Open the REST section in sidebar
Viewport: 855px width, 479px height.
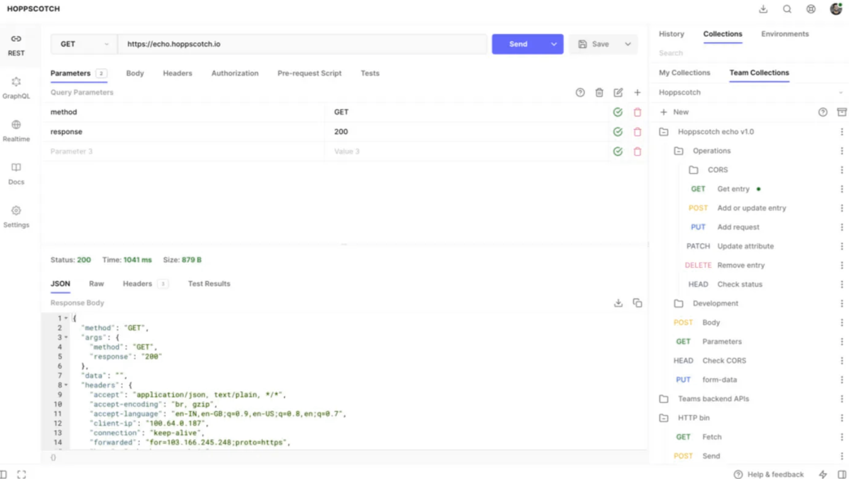[16, 45]
